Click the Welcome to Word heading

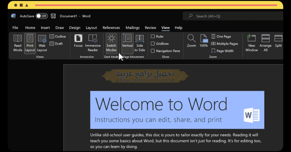[x=161, y=104]
